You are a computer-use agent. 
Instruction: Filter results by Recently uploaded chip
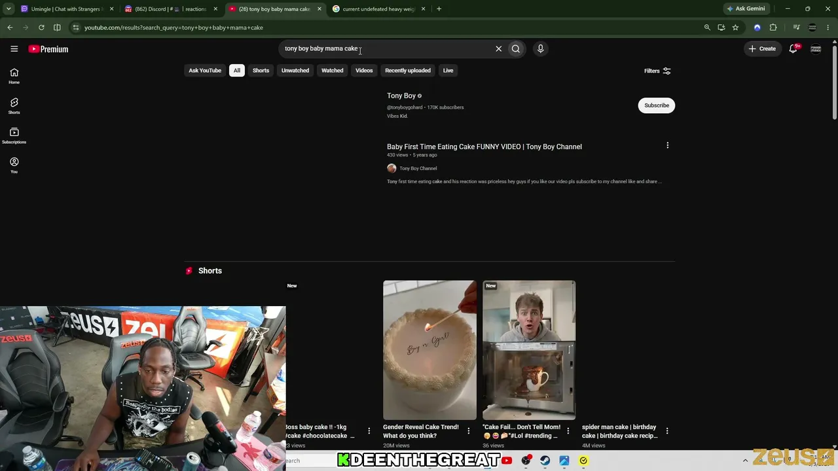[x=408, y=71]
